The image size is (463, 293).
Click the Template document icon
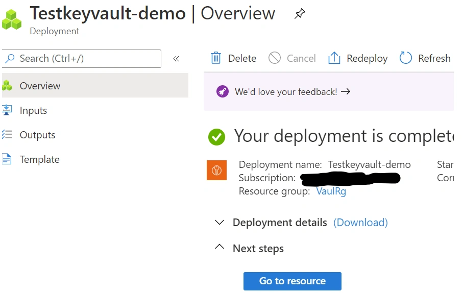7,159
